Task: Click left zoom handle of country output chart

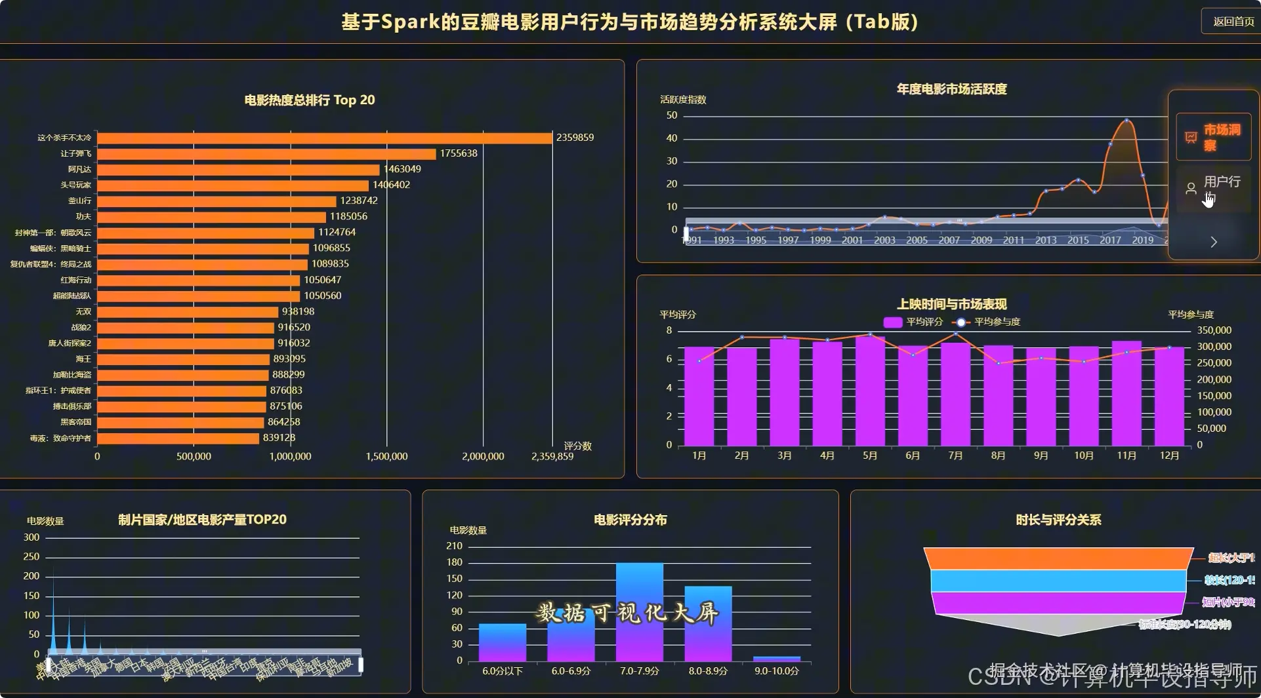Action: point(48,665)
